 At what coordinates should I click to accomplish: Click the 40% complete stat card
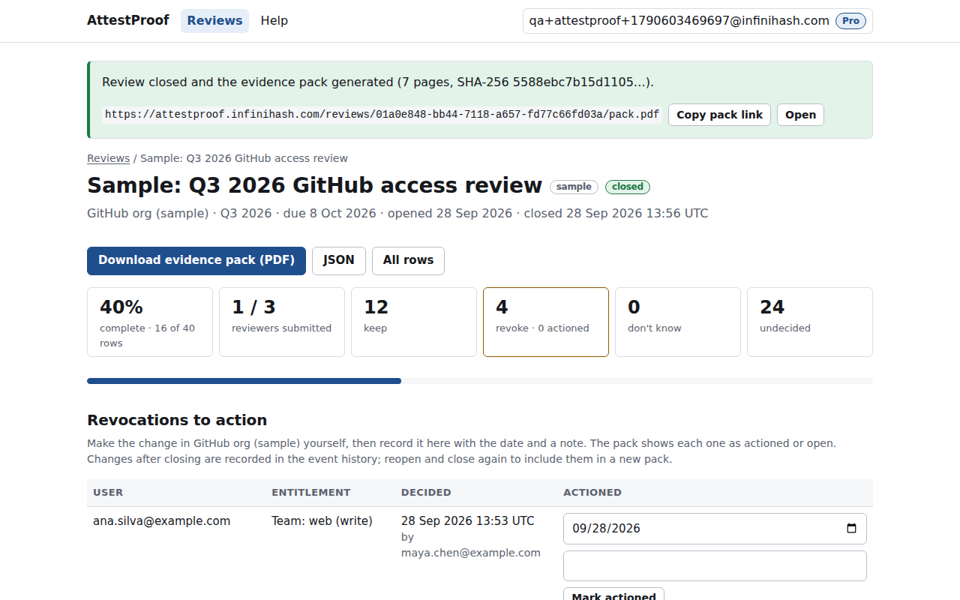click(x=150, y=322)
